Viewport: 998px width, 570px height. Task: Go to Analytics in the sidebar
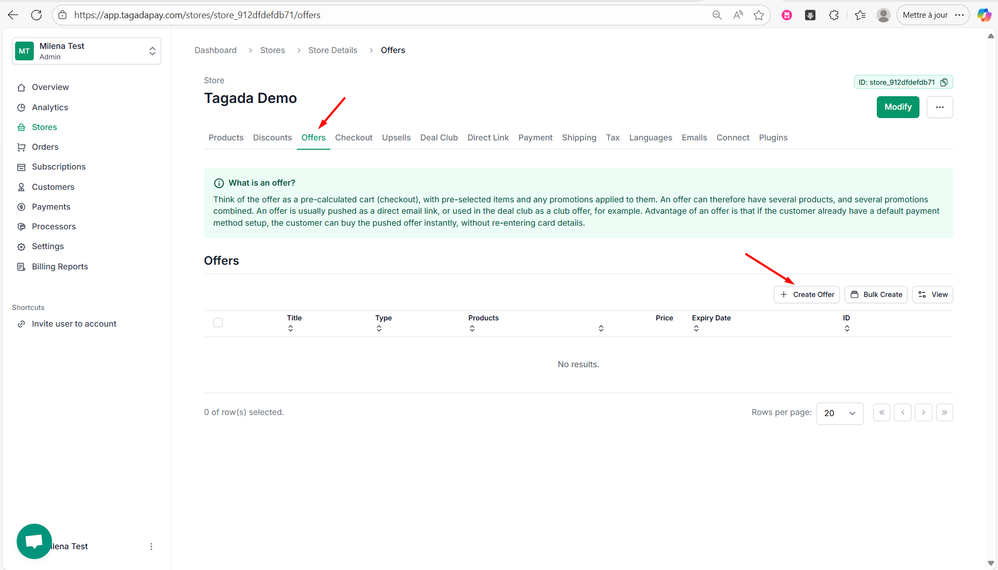[50, 107]
